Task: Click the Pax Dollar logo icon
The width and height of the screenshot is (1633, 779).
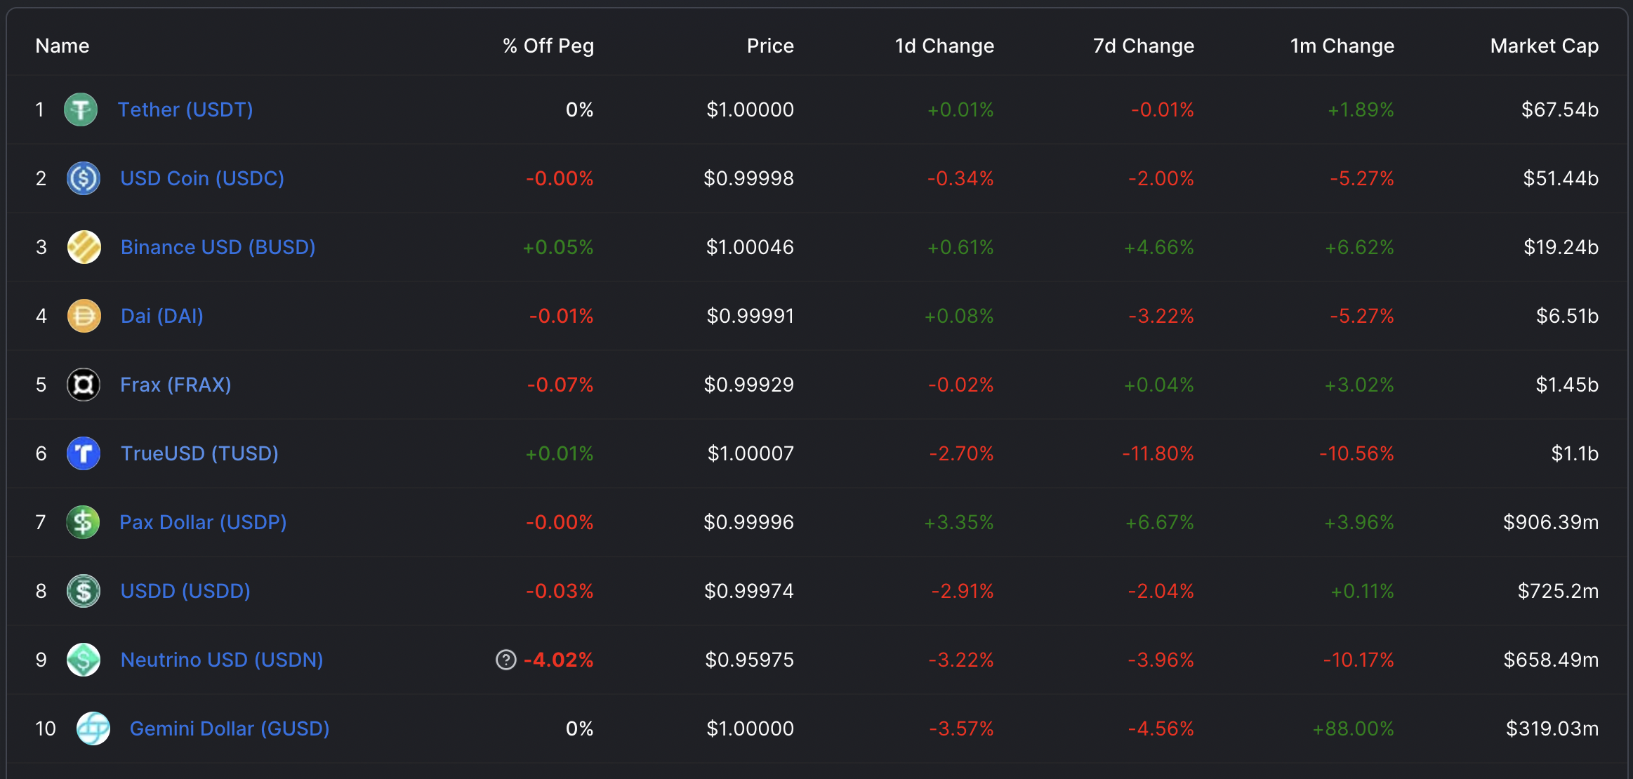Action: 83,522
